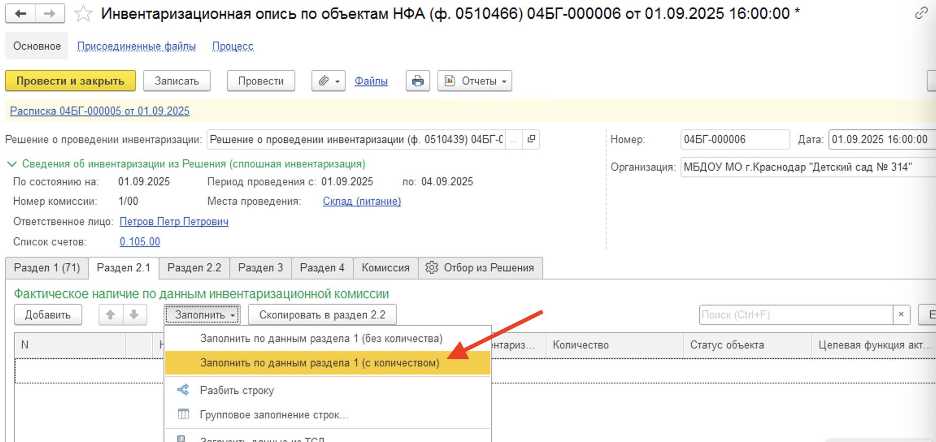This screenshot has height=442, width=936.
Task: Click the paperclip attach icon
Action: pyautogui.click(x=324, y=81)
